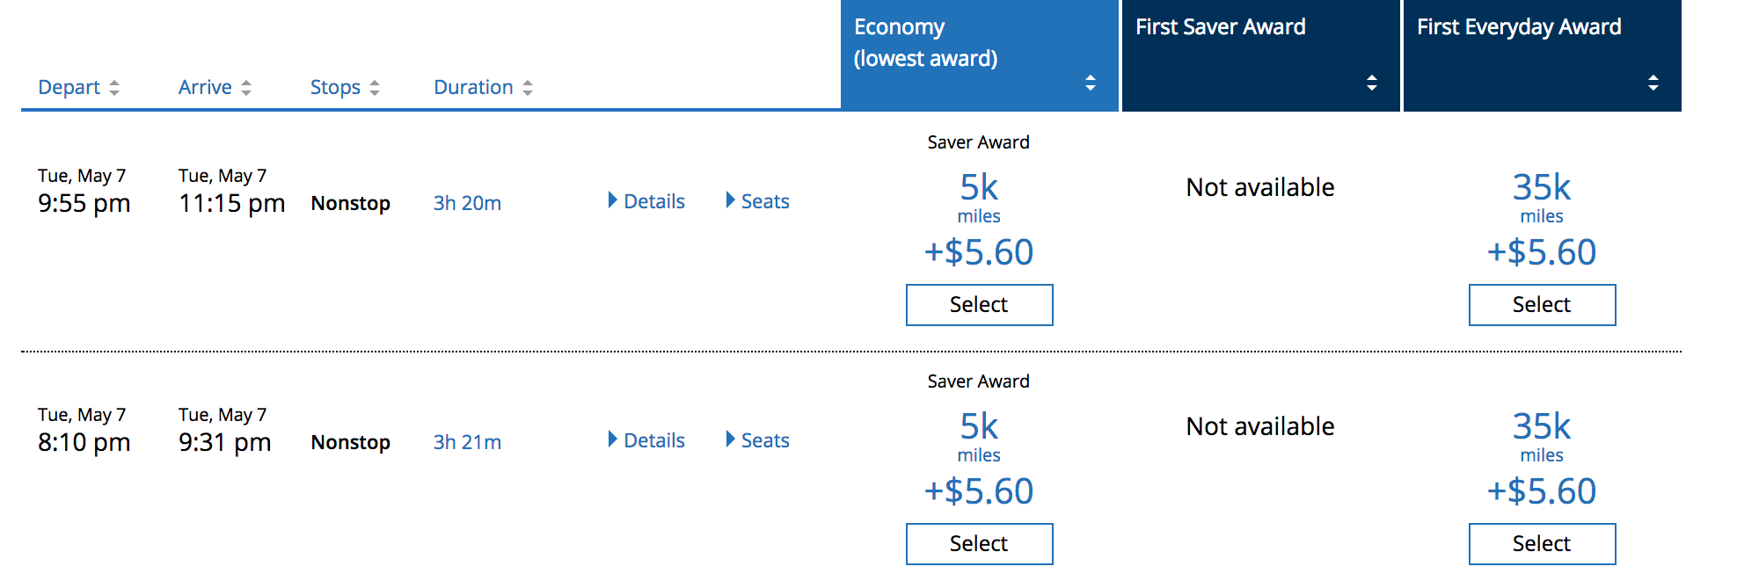Screen dimensions: 1737x581
Task: Click the disclosure triangle beside first Details link
Action: tap(613, 200)
